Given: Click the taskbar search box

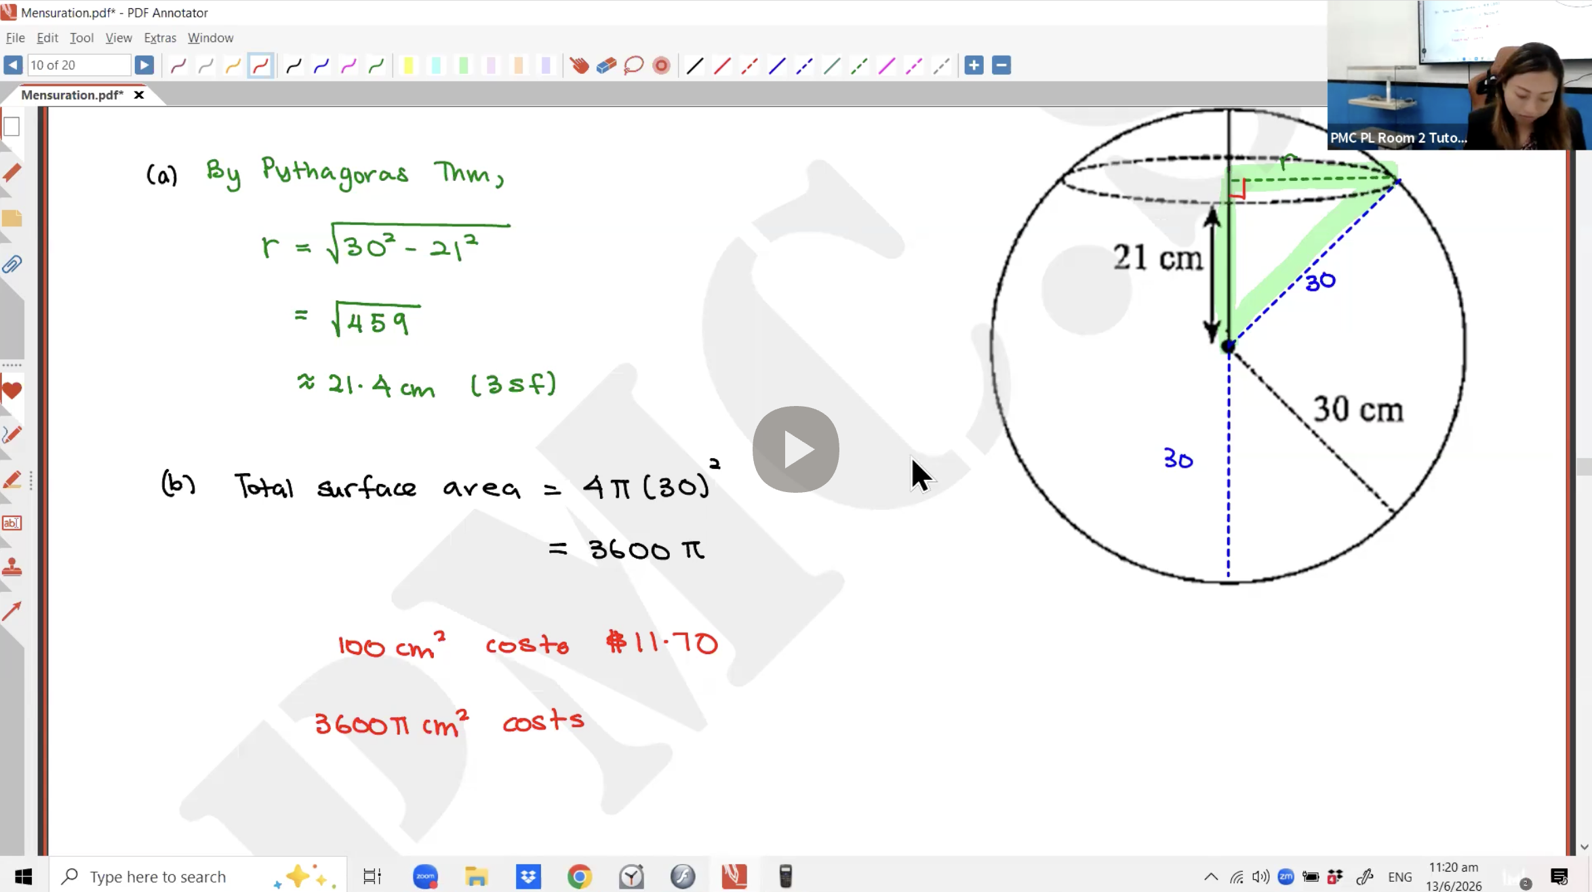Looking at the screenshot, I should pyautogui.click(x=198, y=876).
